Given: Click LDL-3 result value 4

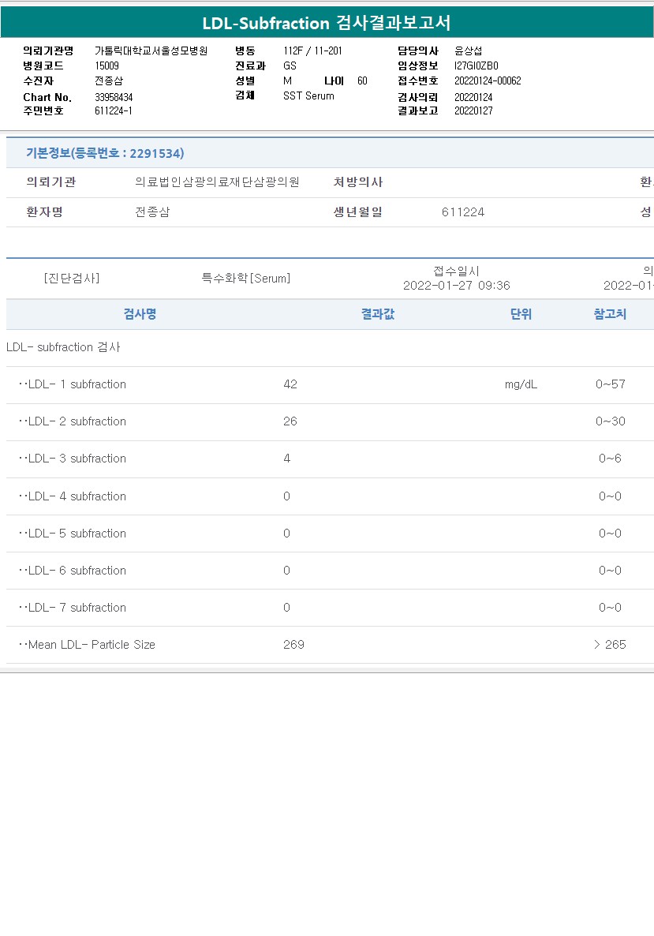Looking at the screenshot, I should [x=287, y=459].
